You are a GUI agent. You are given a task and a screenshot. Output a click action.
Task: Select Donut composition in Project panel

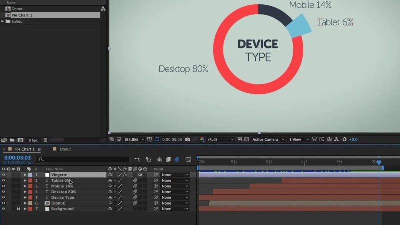(x=17, y=9)
